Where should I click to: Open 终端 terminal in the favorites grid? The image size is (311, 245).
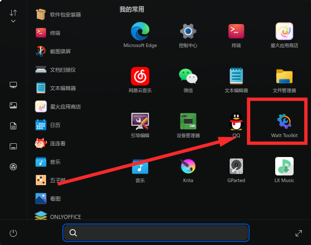coord(236,35)
